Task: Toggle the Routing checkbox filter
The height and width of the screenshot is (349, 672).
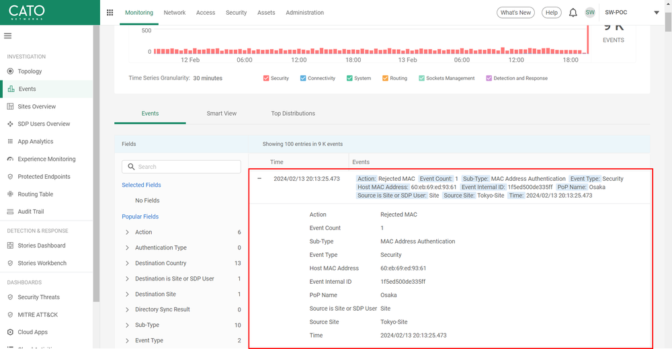Action: [x=385, y=78]
